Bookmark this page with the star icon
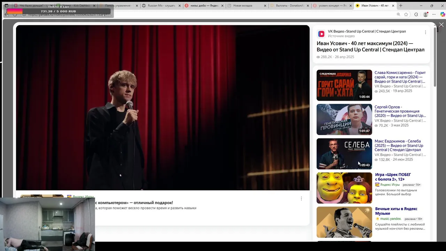 pyautogui.click(x=406, y=14)
